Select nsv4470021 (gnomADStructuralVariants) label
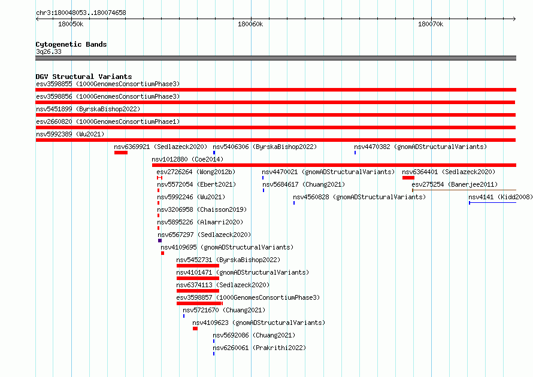533x377 pixels. [328, 172]
